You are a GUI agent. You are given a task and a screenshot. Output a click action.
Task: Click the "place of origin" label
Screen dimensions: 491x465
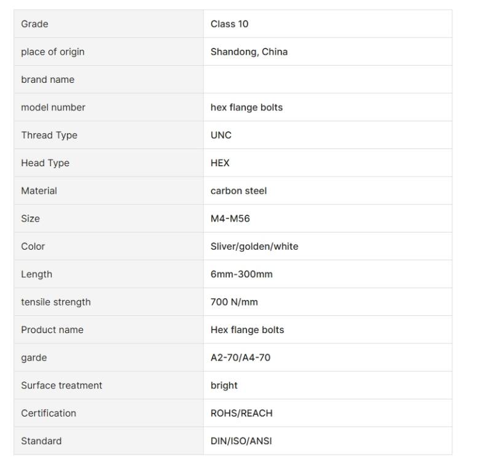click(x=53, y=52)
